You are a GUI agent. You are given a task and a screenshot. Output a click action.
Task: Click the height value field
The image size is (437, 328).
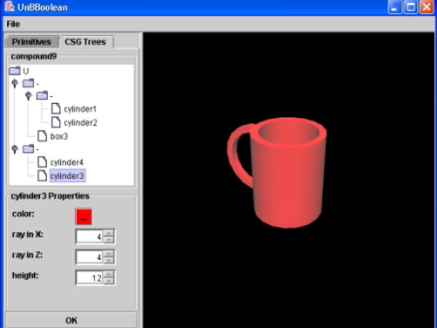click(x=89, y=277)
